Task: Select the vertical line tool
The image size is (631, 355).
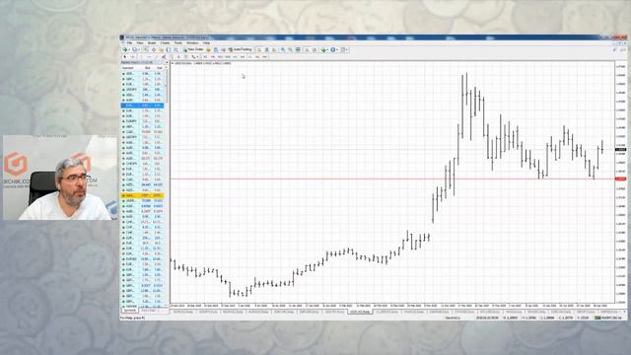Action: tap(141, 57)
